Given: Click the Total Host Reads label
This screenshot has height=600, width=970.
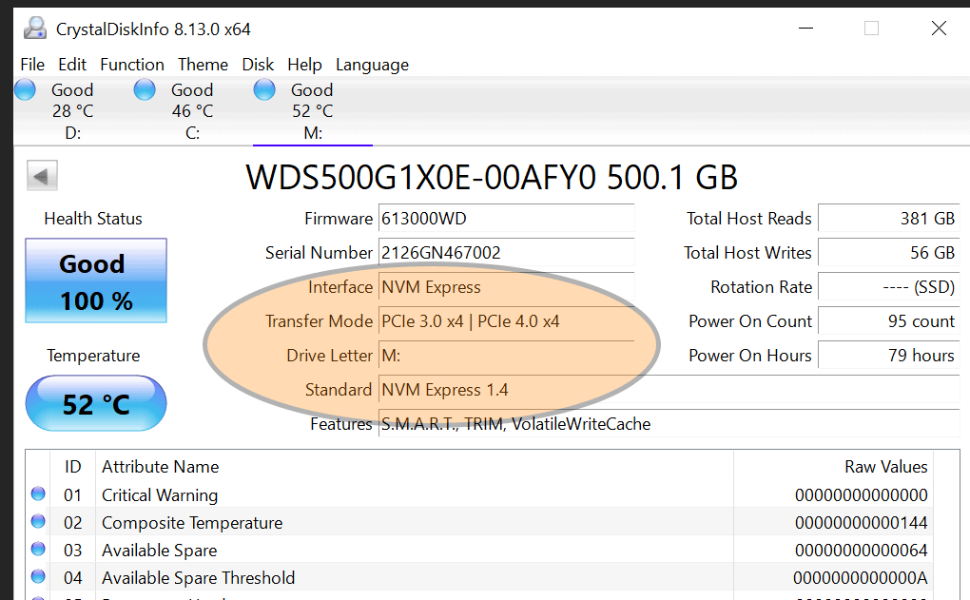Looking at the screenshot, I should tap(749, 219).
